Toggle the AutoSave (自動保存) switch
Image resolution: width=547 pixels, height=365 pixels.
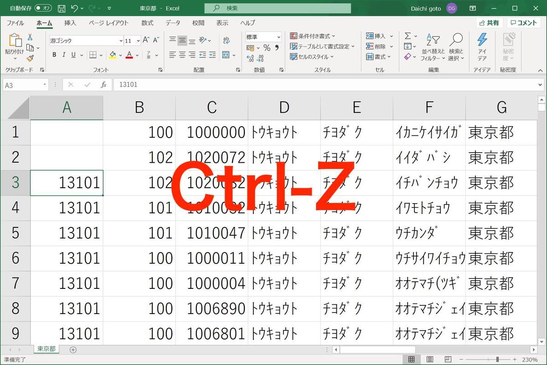(43, 8)
